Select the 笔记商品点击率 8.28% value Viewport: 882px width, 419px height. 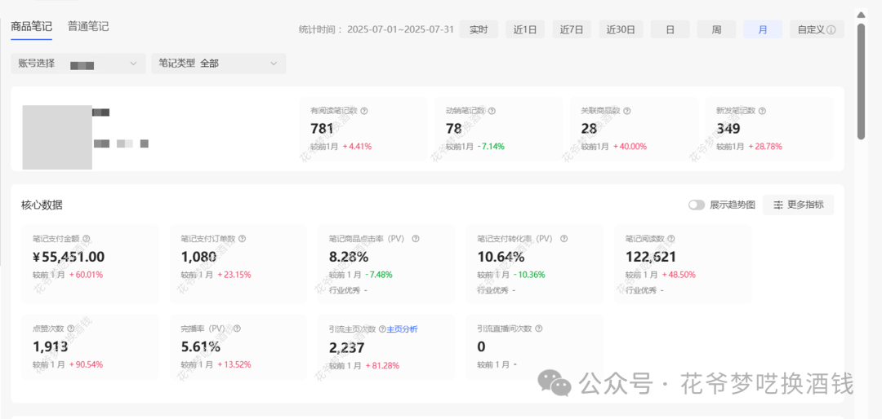tap(349, 258)
